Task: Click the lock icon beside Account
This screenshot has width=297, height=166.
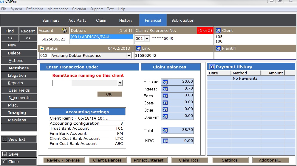Action: (x=64, y=30)
